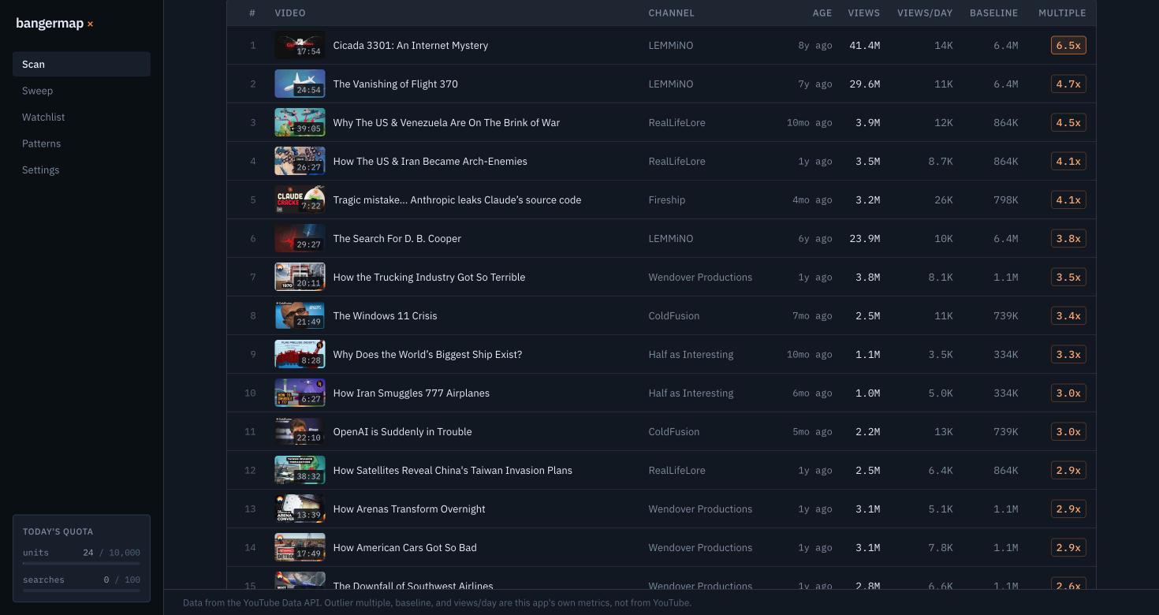1159x615 pixels.
Task: Open Taiwan Invasion Plans video thumbnail
Action: pyautogui.click(x=300, y=470)
